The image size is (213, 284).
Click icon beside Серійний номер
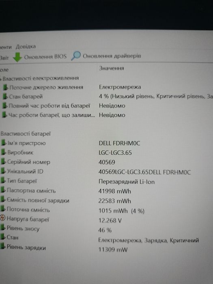3,162
